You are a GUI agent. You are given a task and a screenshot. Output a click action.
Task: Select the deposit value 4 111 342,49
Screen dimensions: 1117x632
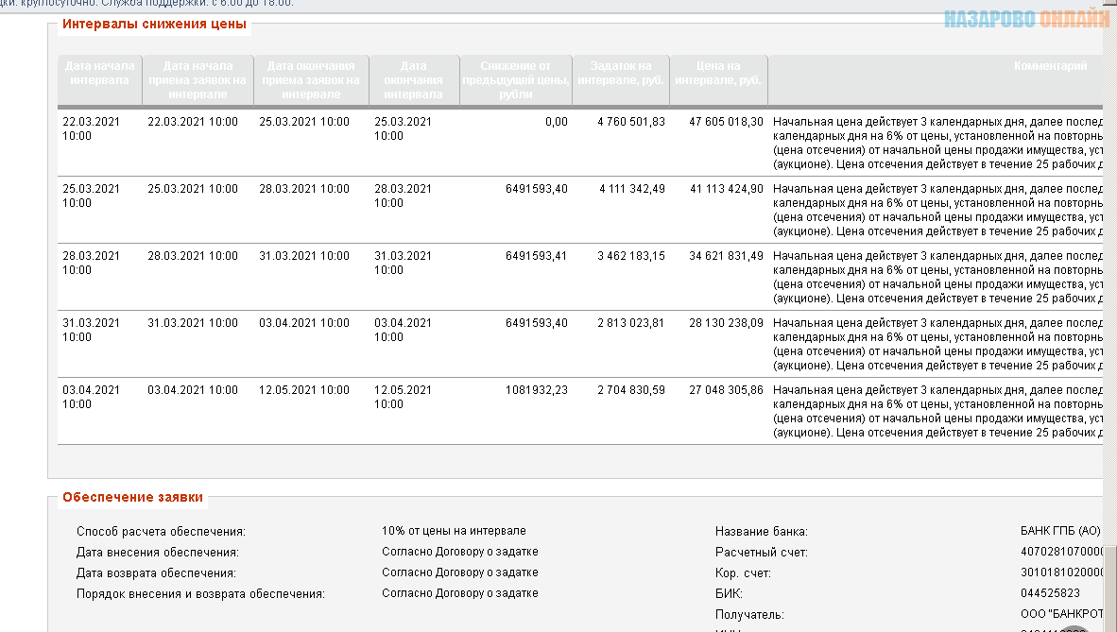tap(631, 189)
